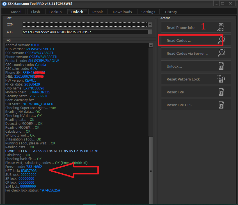Click the Reset FRP UFS label
Image resolution: width=238 pixels, height=205 pixels.
click(x=179, y=105)
